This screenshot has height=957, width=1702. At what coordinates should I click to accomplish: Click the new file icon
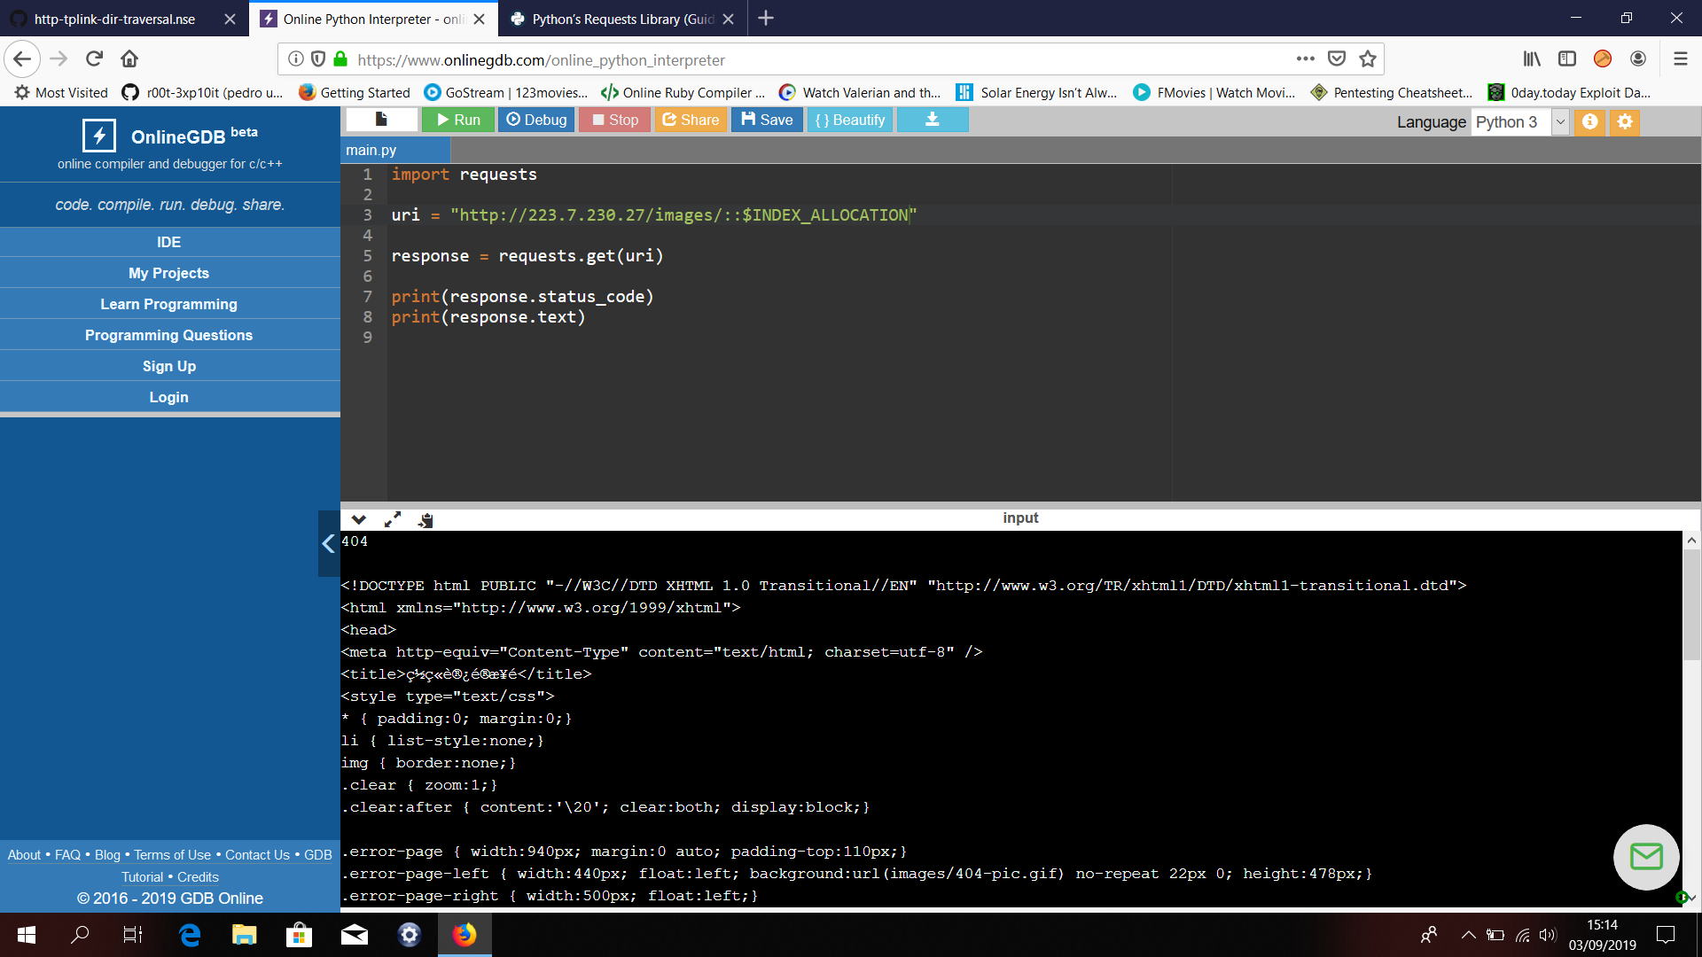coord(381,120)
